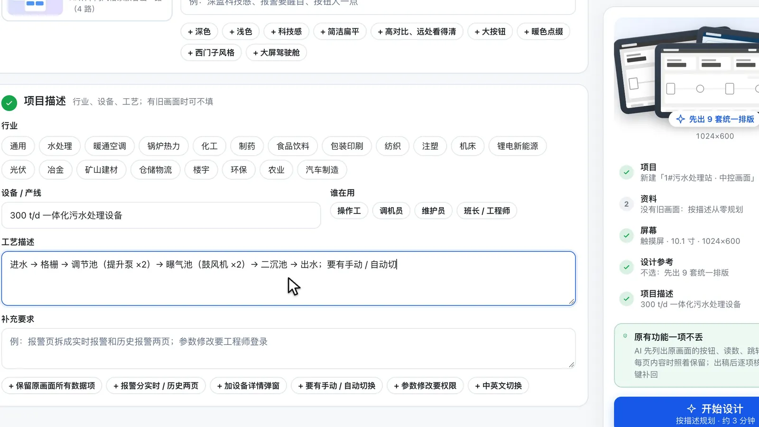Click the check icon next to 屏幕 step

coord(626,235)
